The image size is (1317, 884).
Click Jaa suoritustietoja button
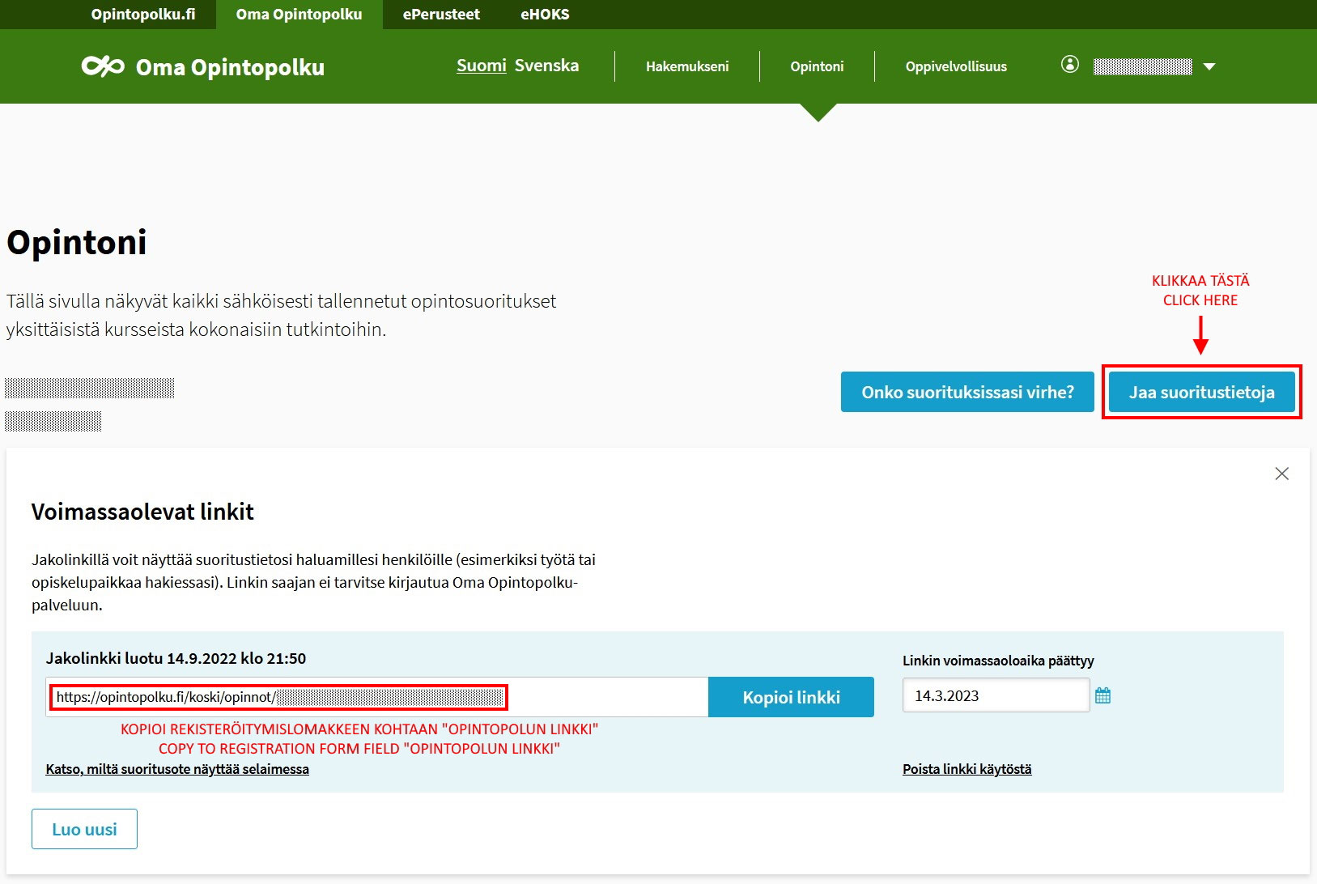1202,392
